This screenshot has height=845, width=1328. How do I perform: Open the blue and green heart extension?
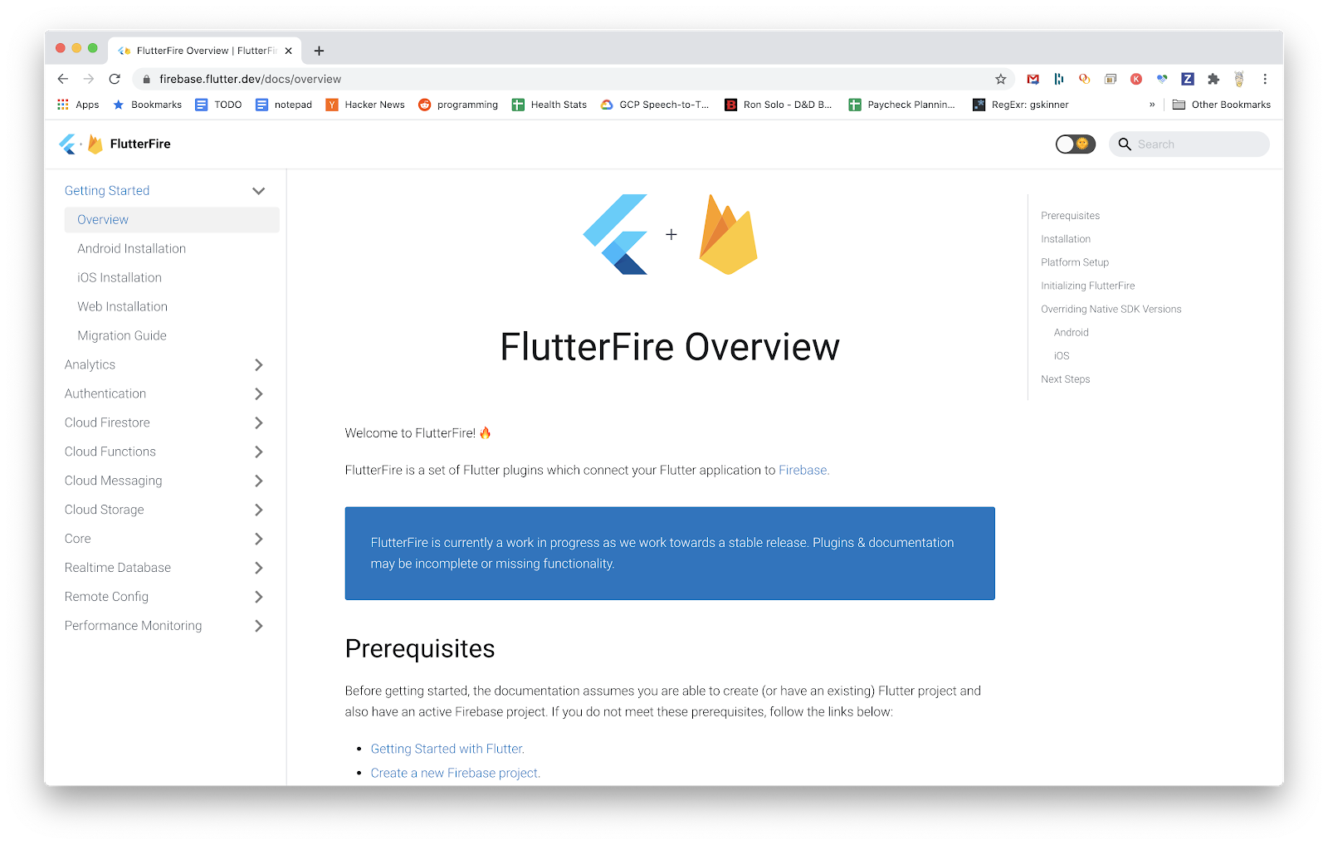1162,79
